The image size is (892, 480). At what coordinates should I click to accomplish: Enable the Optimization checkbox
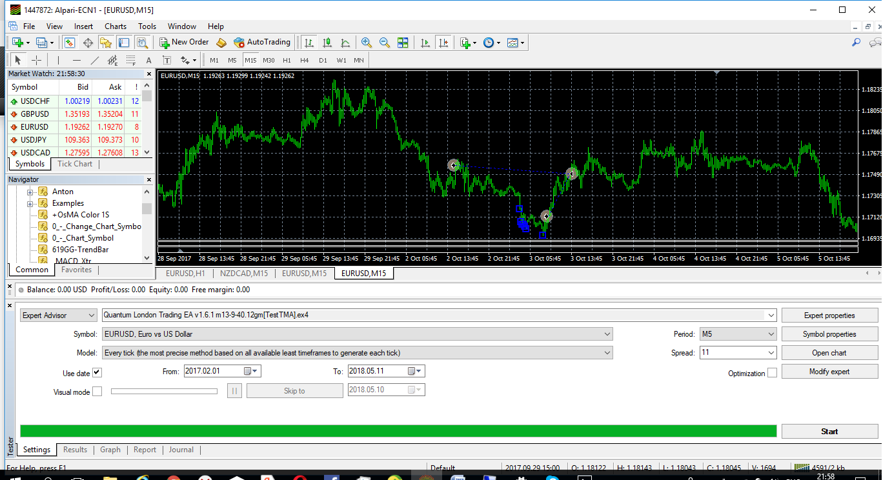[772, 373]
